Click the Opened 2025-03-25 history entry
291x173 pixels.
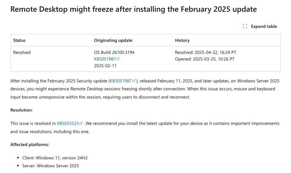(205, 59)
